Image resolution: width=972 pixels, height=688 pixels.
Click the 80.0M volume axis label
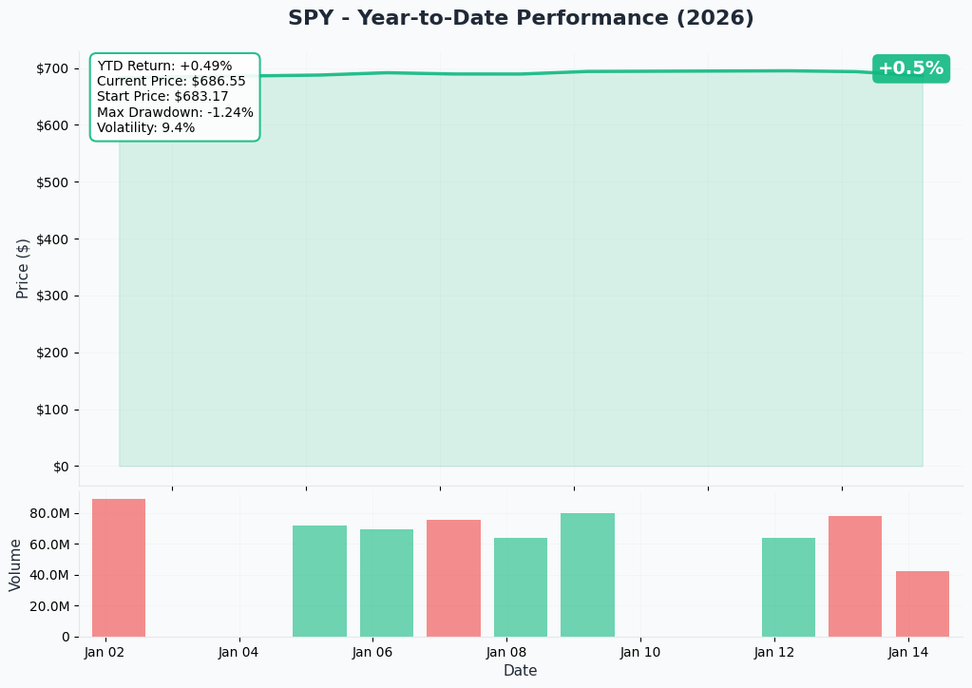pyautogui.click(x=49, y=514)
